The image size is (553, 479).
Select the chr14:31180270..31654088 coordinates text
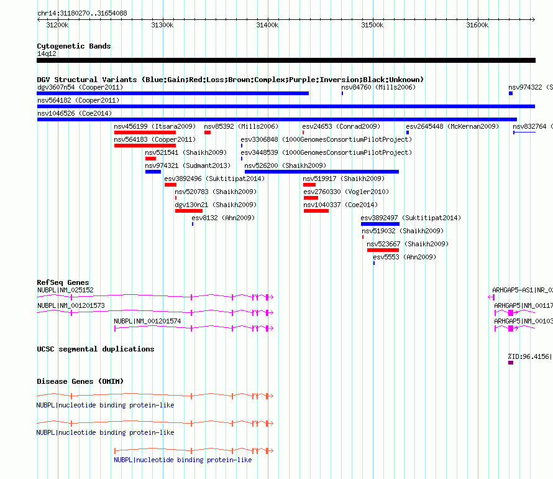tap(82, 14)
